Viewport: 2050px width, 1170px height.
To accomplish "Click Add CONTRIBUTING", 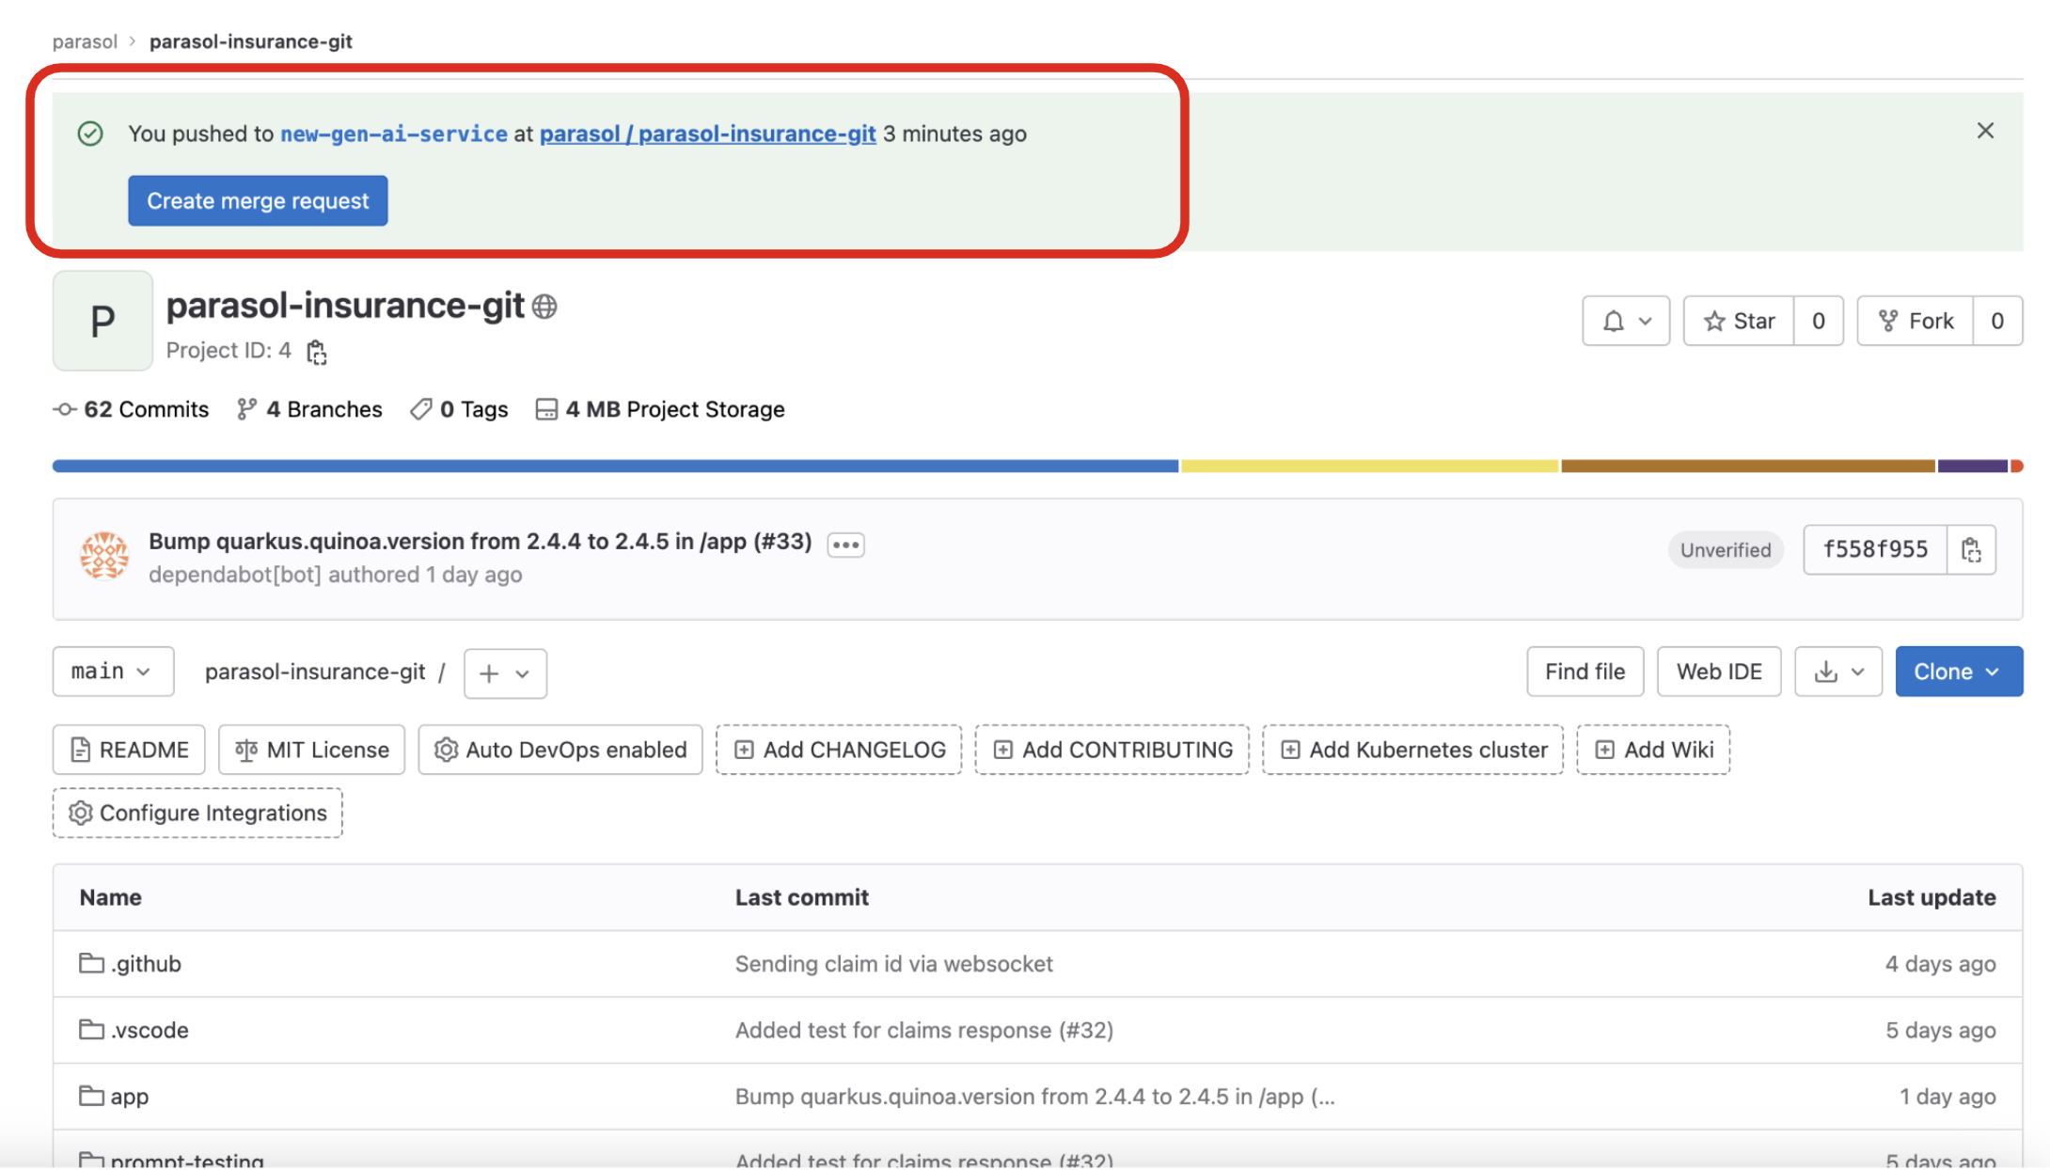I will click(1112, 750).
